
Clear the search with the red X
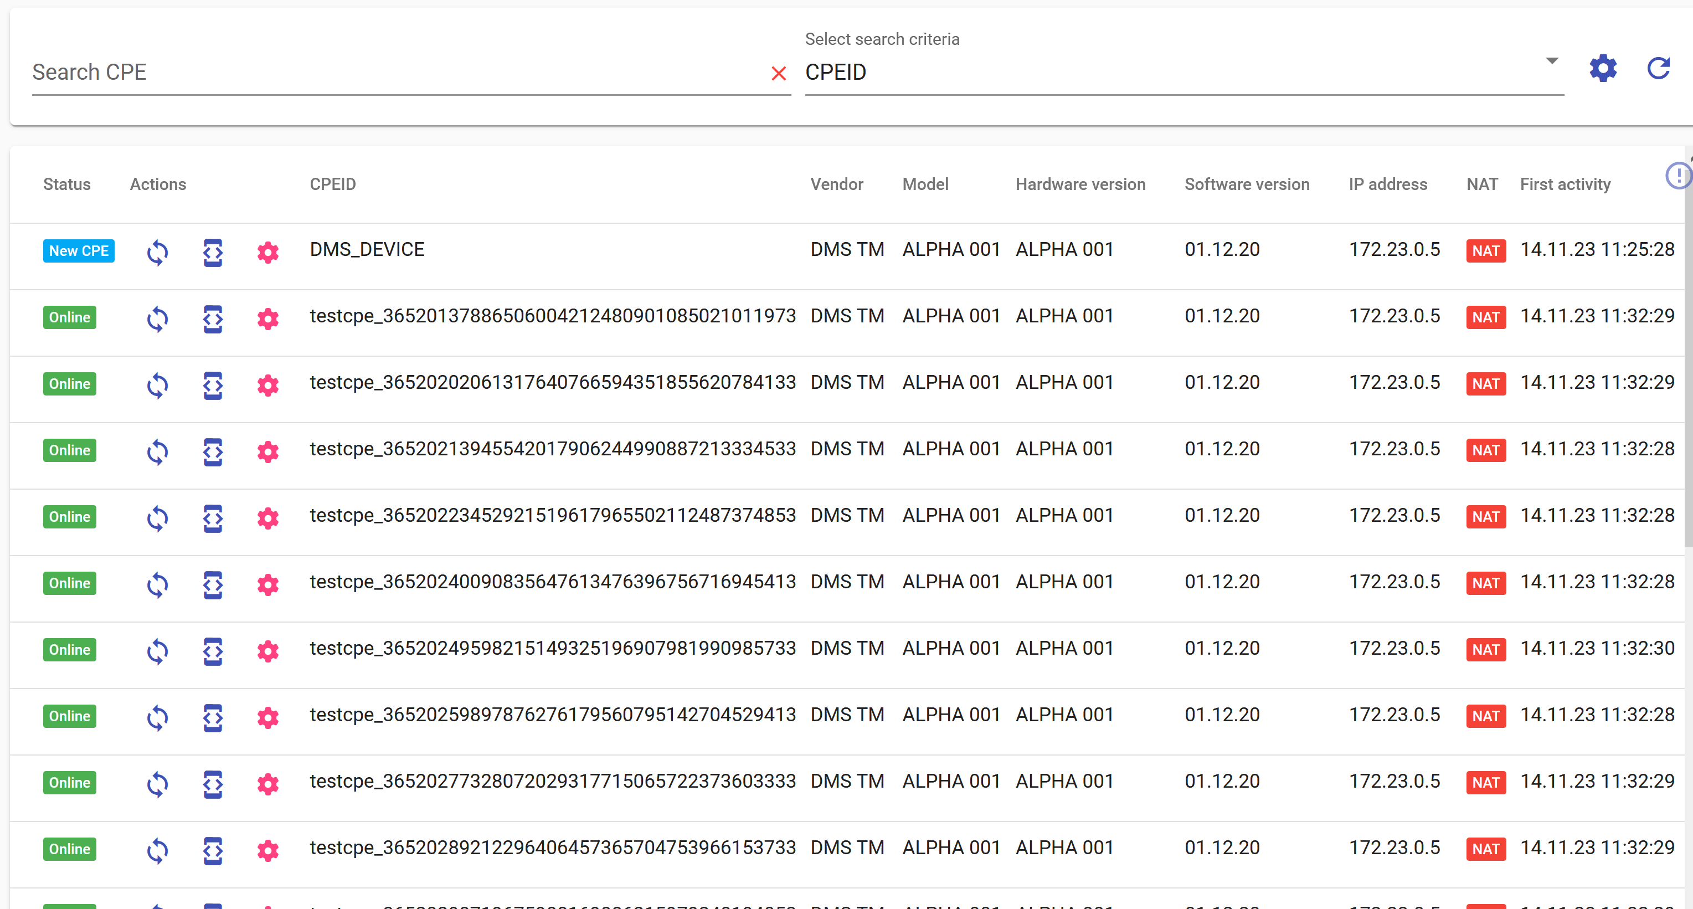778,73
